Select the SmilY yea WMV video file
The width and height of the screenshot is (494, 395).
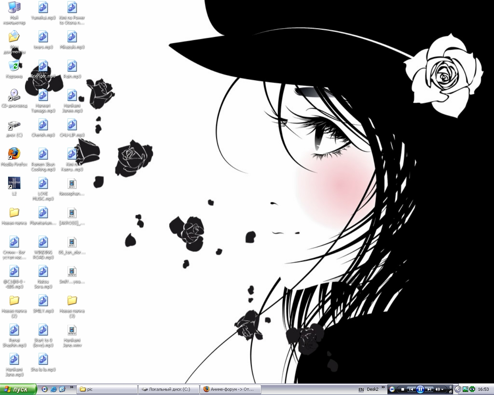tap(72, 274)
